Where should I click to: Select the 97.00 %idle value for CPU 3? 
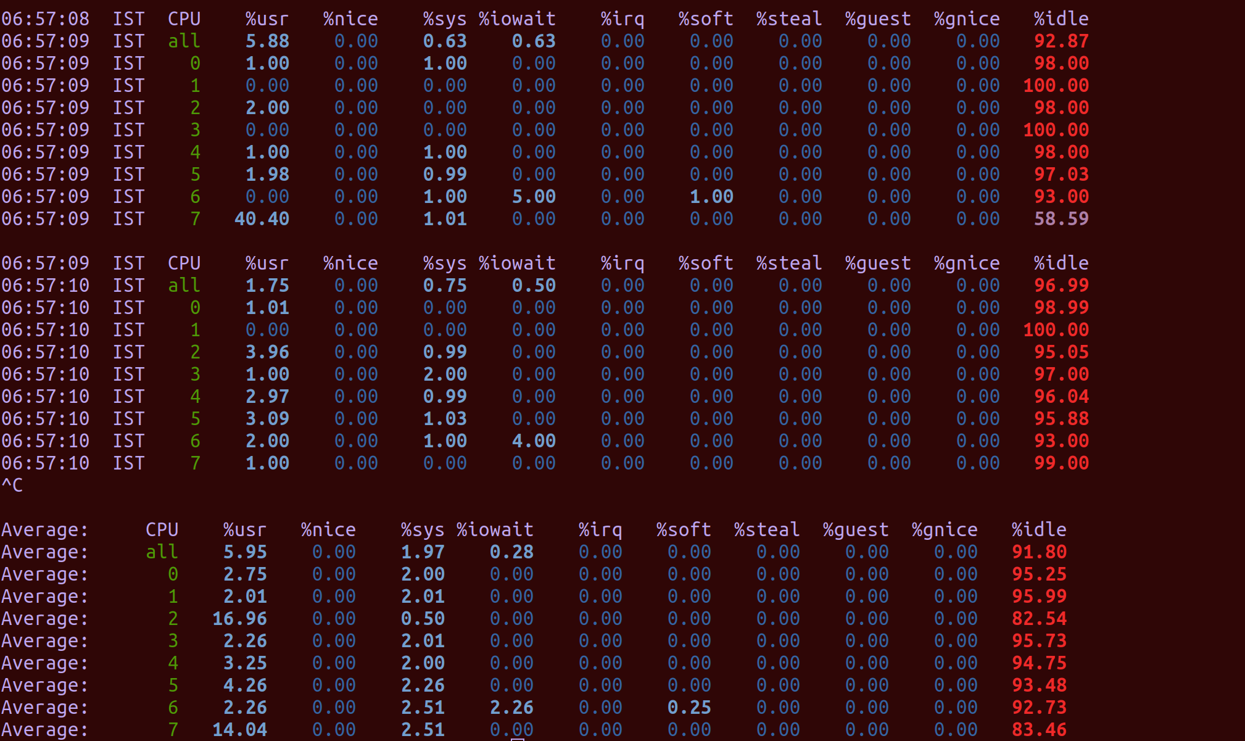[1061, 375]
